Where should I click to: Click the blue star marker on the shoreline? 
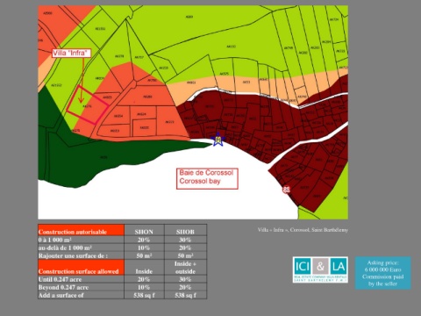pyautogui.click(x=218, y=140)
